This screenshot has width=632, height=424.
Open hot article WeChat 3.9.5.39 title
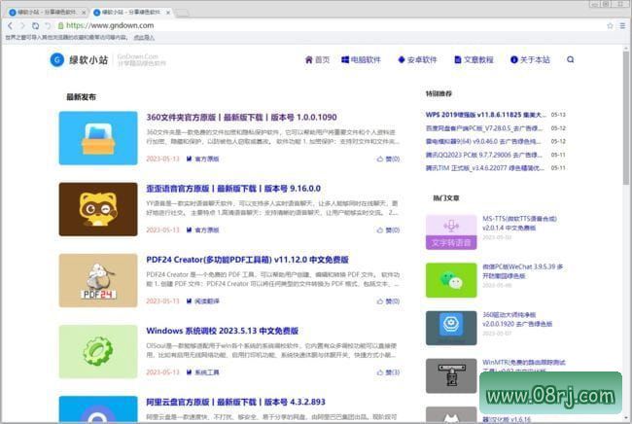pyautogui.click(x=523, y=271)
